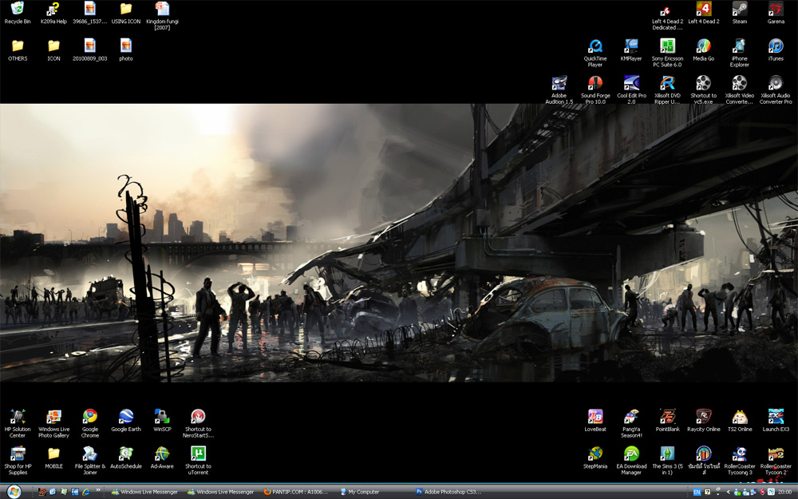Switch to PANTIP.COM Firefox taskbar button
Image resolution: width=798 pixels, height=499 pixels.
tap(296, 492)
